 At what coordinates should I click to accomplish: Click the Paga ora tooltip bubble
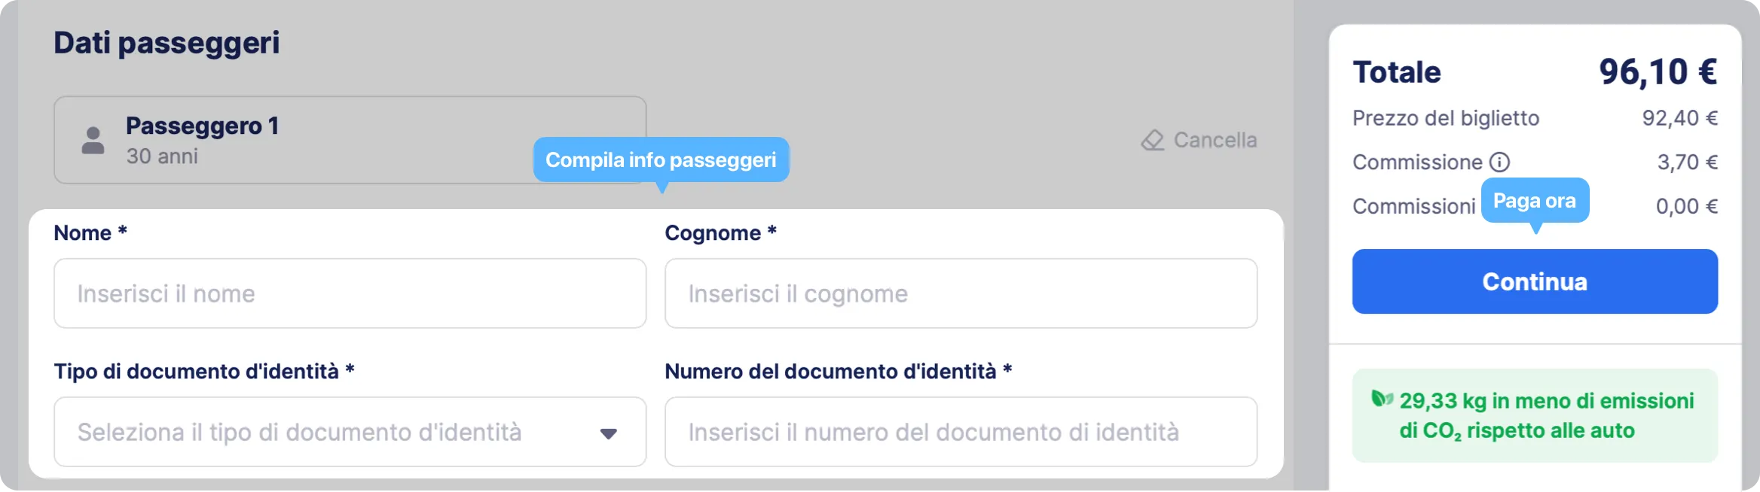point(1535,200)
